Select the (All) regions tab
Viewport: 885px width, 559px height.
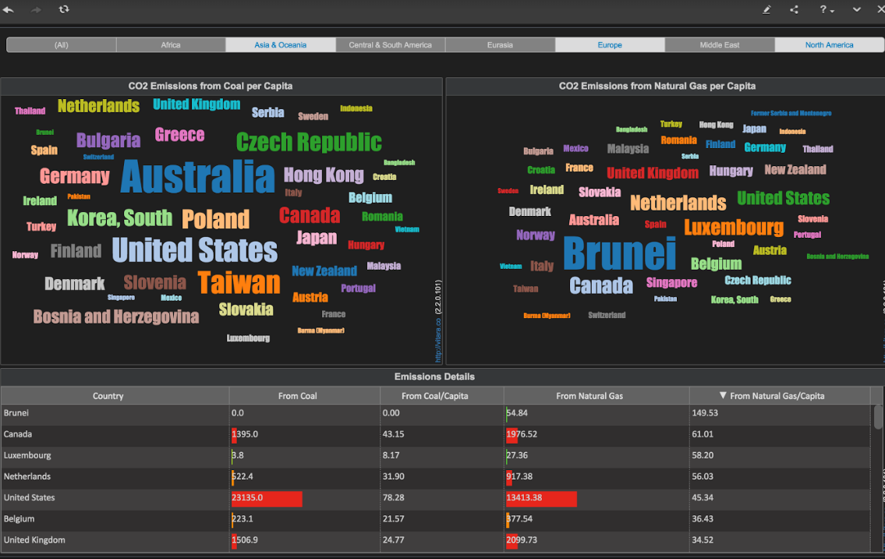(x=61, y=44)
